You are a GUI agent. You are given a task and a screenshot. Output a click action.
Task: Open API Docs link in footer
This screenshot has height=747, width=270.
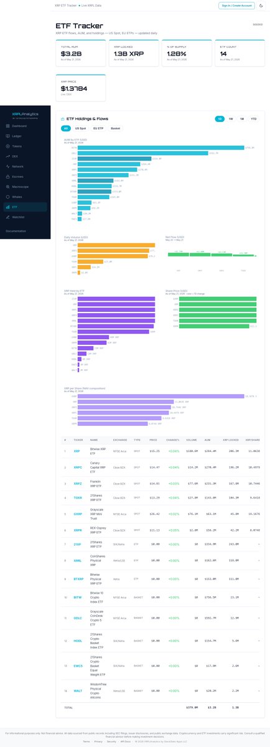pyautogui.click(x=127, y=742)
